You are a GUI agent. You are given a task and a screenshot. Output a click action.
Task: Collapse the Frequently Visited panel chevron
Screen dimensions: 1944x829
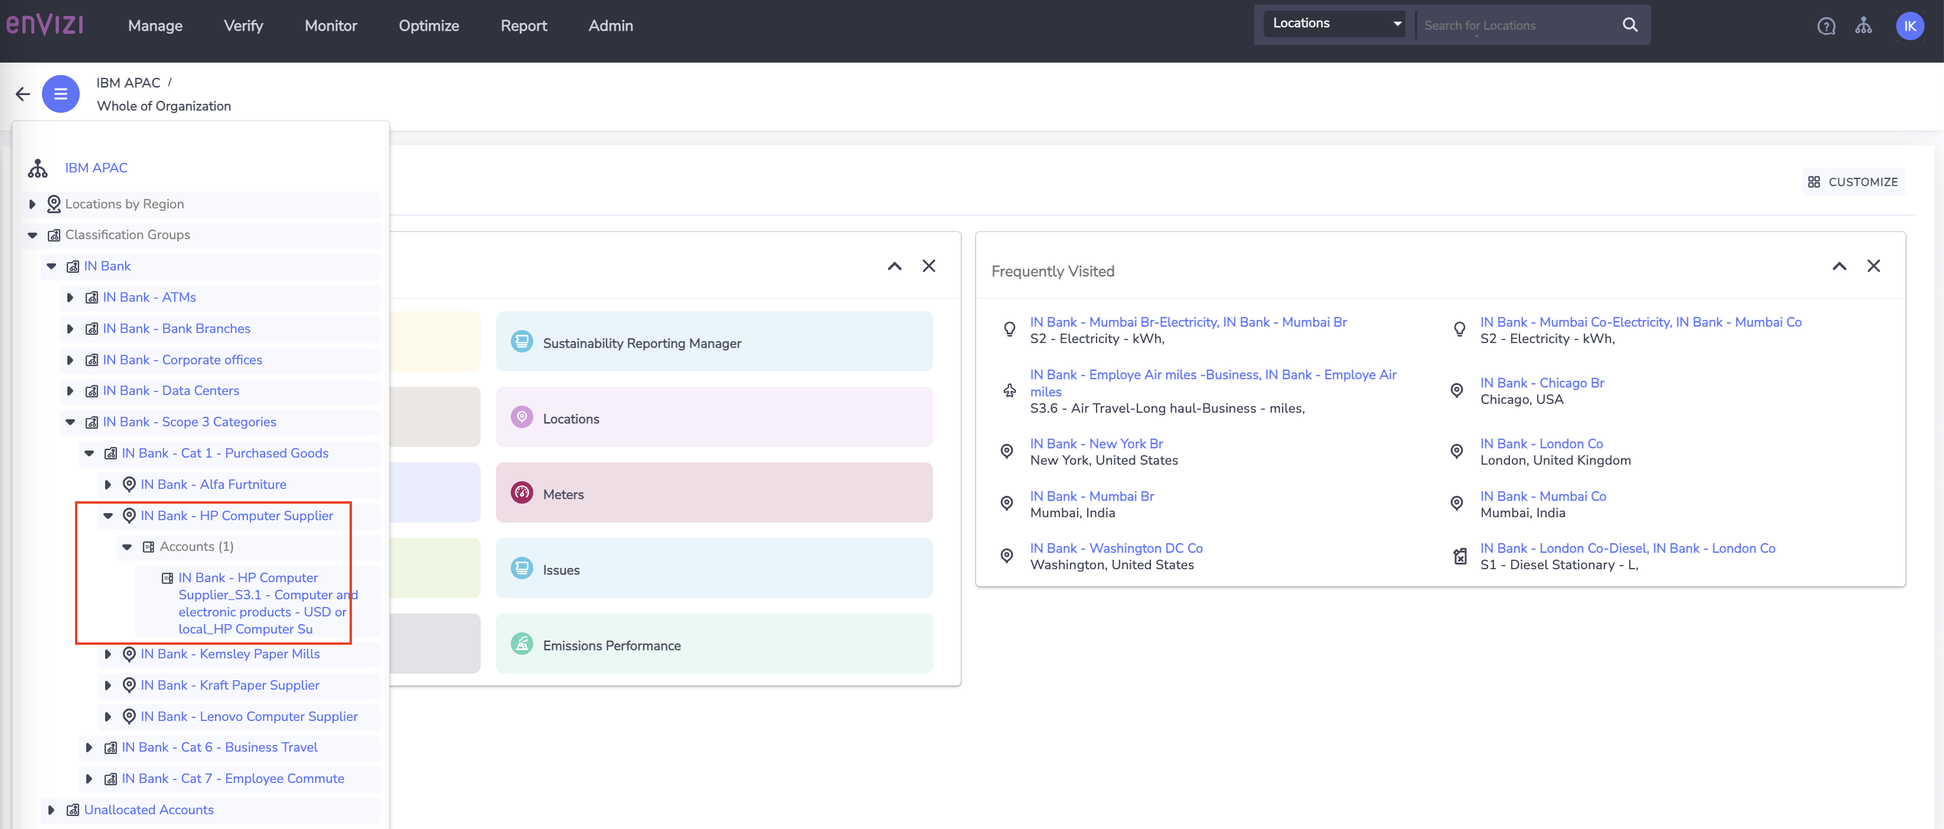1840,266
